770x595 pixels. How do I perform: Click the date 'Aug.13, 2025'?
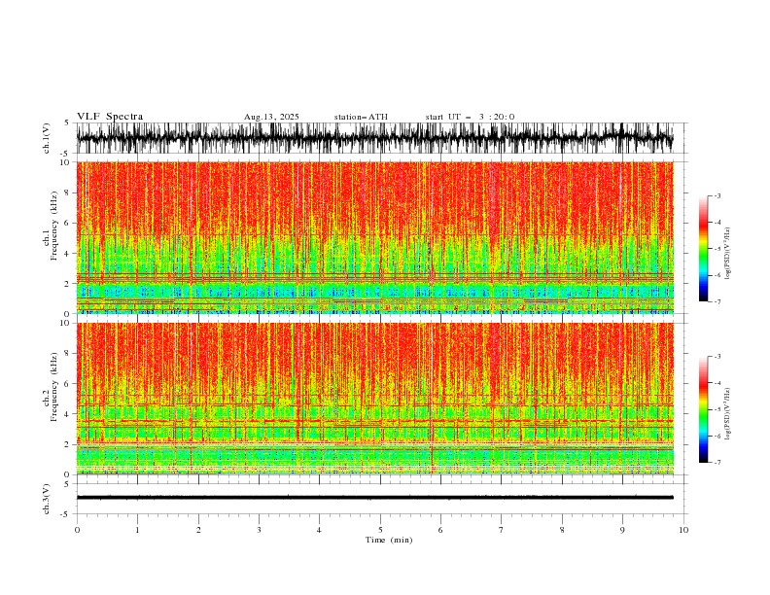(x=271, y=117)
